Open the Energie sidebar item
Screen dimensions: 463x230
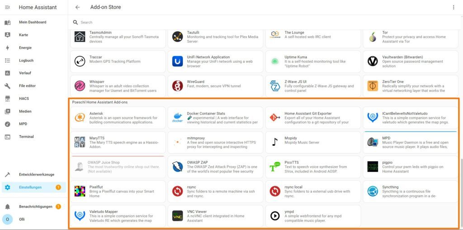[x=25, y=47]
